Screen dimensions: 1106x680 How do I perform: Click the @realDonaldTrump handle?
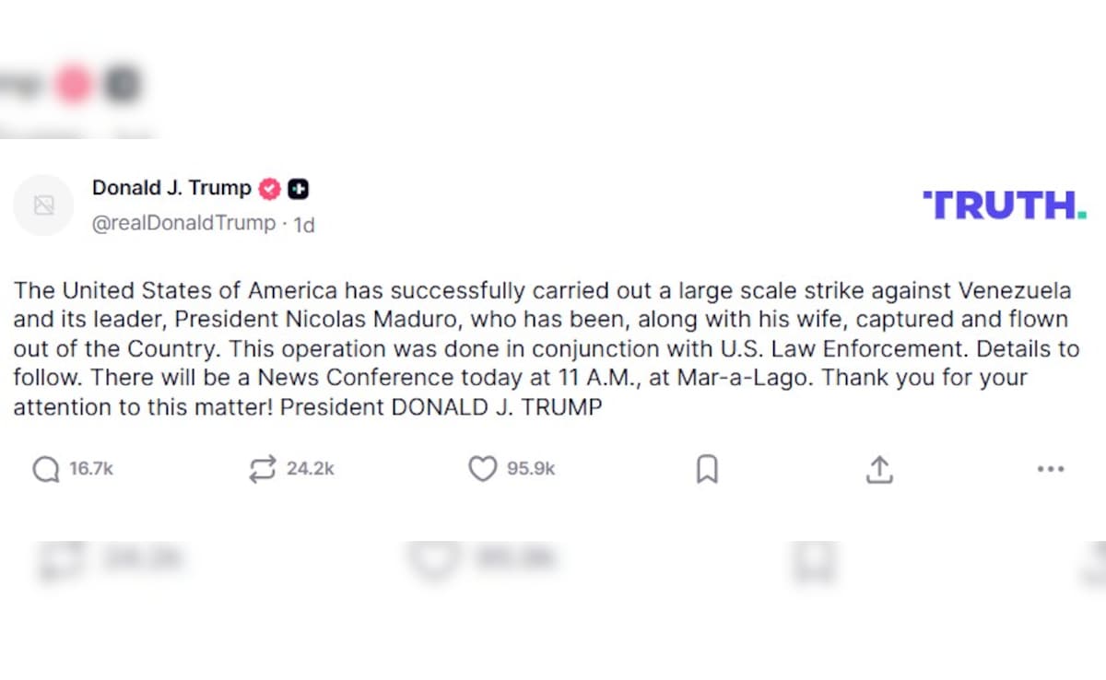click(183, 223)
